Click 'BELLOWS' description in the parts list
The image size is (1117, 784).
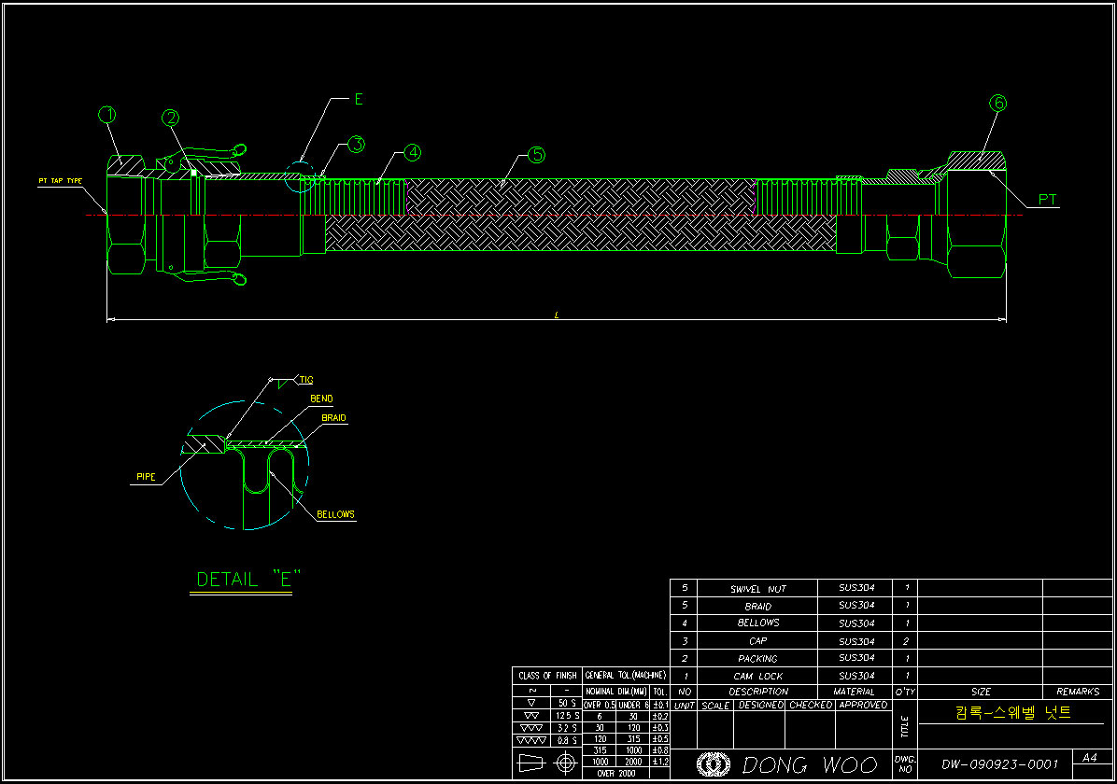[x=758, y=623]
